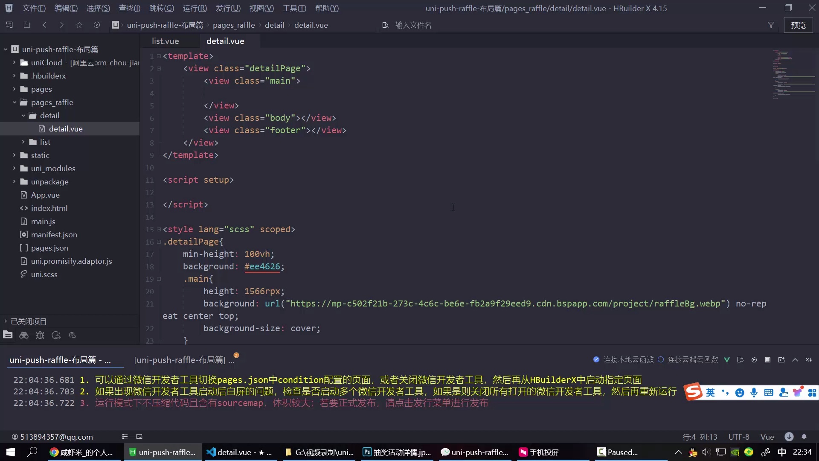Screen dimensions: 819x461
Task: Click the stop run square icon
Action: pos(768,360)
